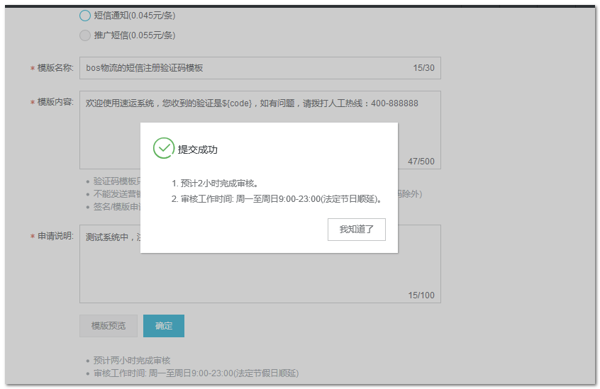Select the 推广短信 radio button
Screen dimensions: 600x389
point(85,35)
